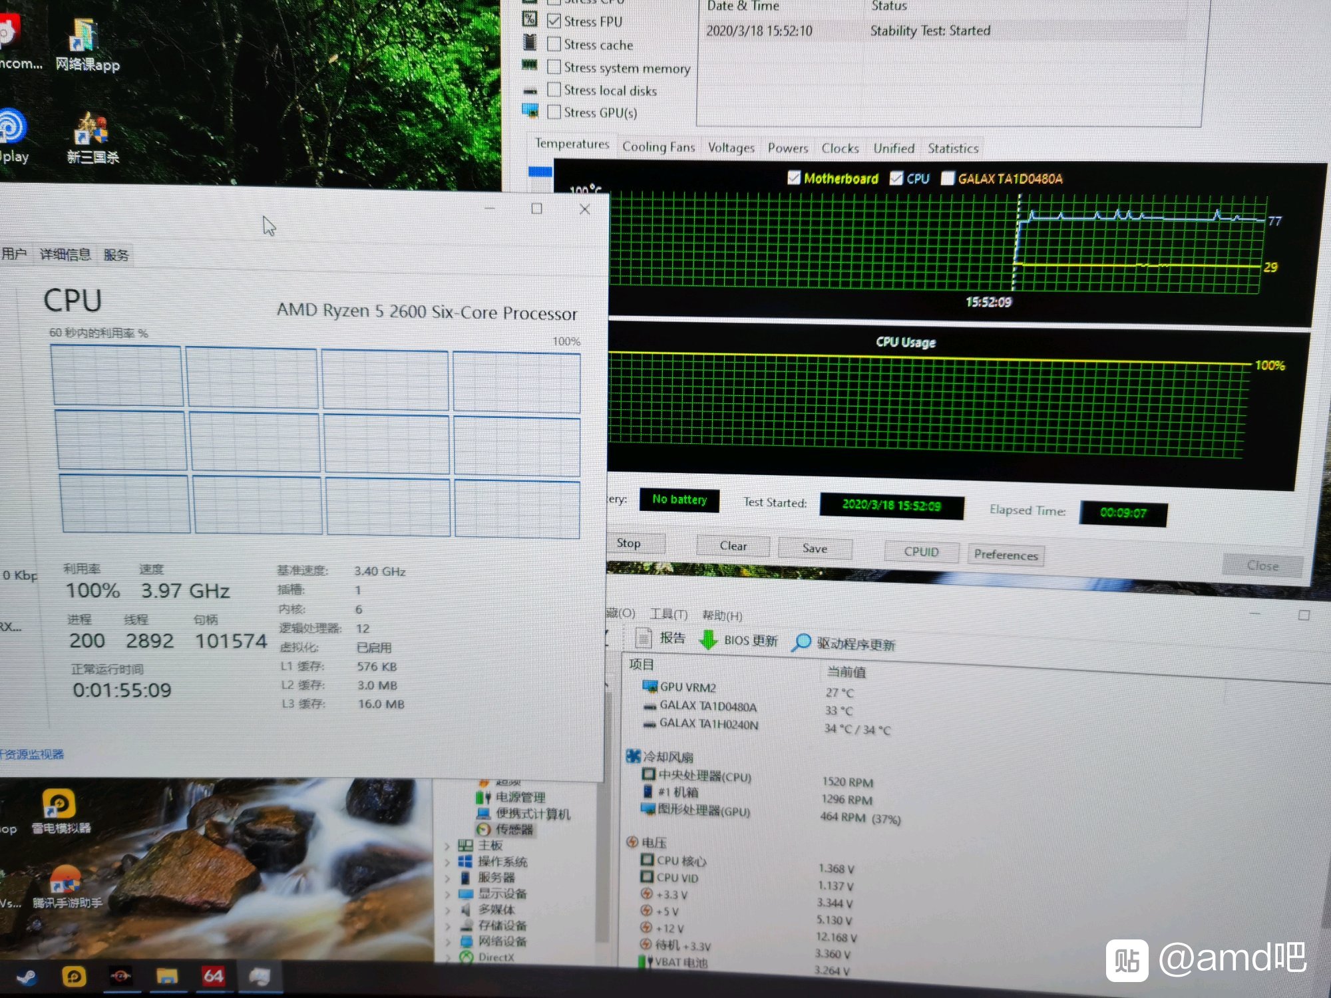Screen dimensions: 1331x998
Task: Open the 详细信息 tab in Task Manager
Action: click(x=65, y=254)
